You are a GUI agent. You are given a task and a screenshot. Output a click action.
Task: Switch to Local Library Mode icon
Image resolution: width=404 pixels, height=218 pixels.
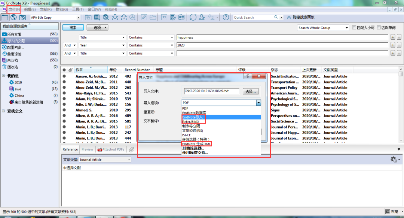click(x=5, y=17)
